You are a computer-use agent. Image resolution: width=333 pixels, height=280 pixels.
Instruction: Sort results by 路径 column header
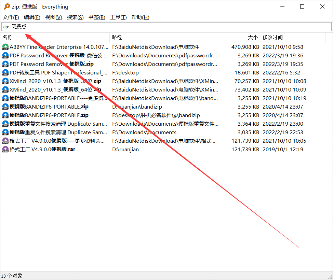click(164, 38)
